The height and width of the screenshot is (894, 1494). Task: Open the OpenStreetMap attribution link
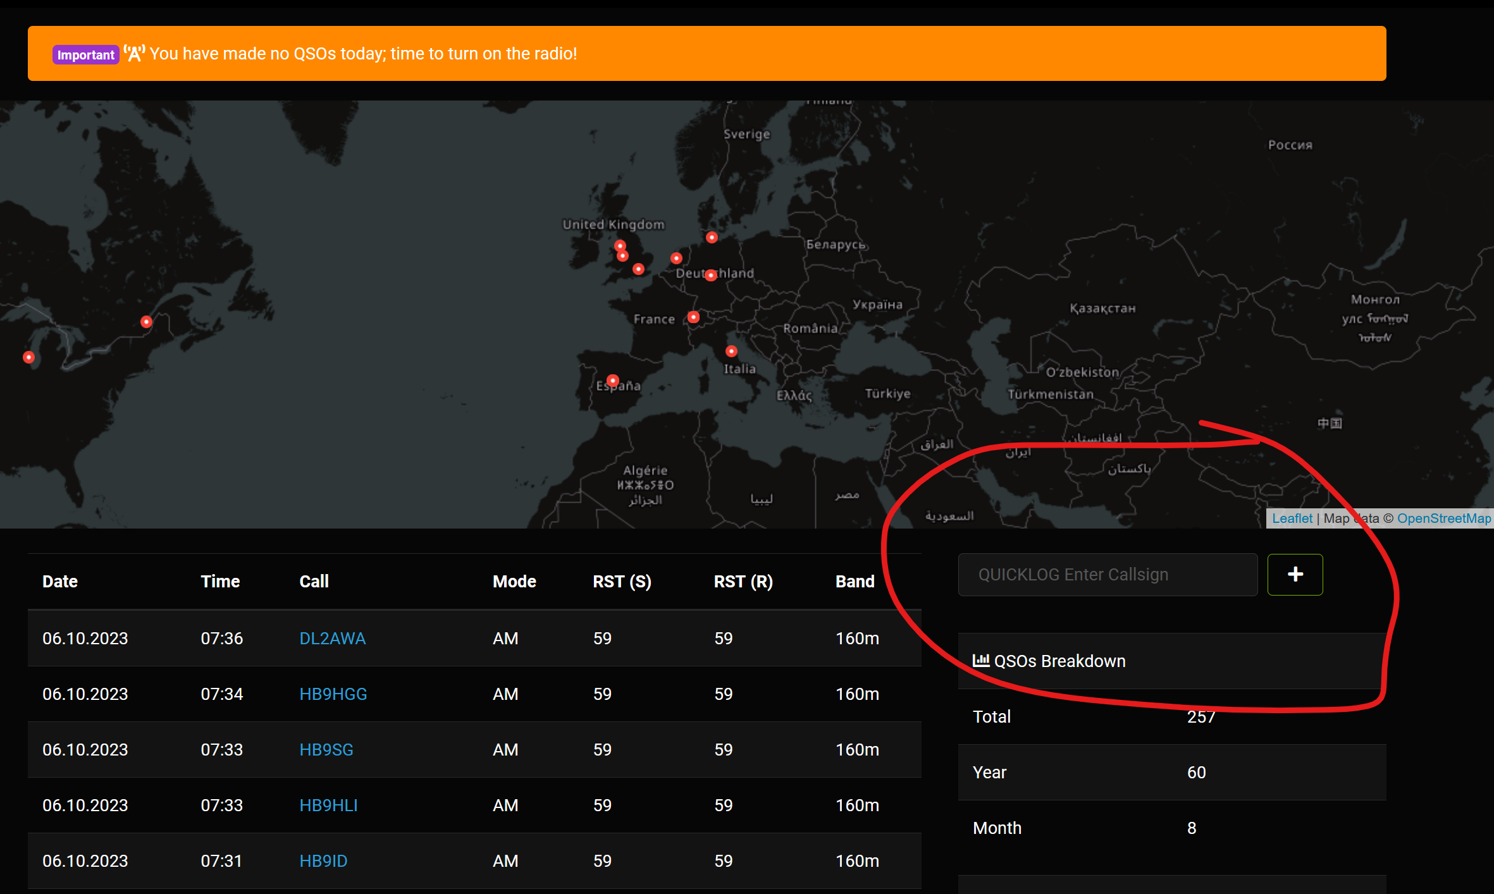tap(1443, 518)
